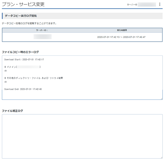Grab the resize handle of the ファイル補正ログ box
This screenshot has width=165, height=160.
click(162, 158)
